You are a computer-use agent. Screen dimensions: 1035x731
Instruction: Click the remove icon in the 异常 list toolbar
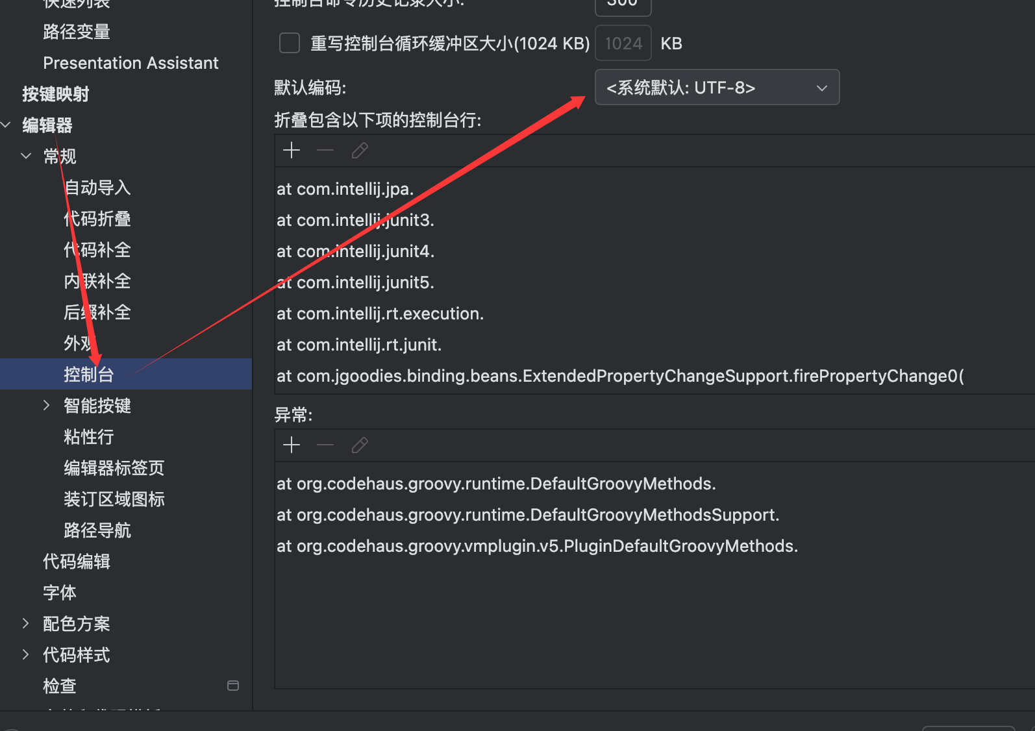[x=325, y=445]
